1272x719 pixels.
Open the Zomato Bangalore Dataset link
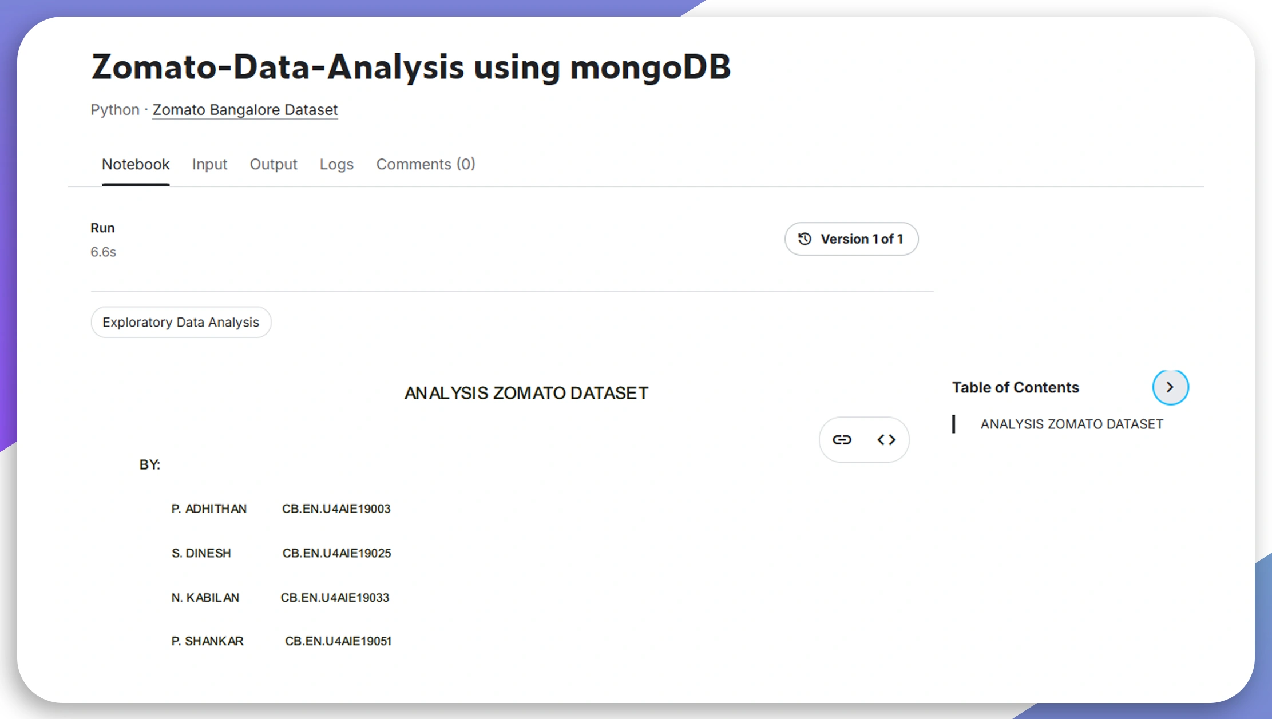point(245,110)
